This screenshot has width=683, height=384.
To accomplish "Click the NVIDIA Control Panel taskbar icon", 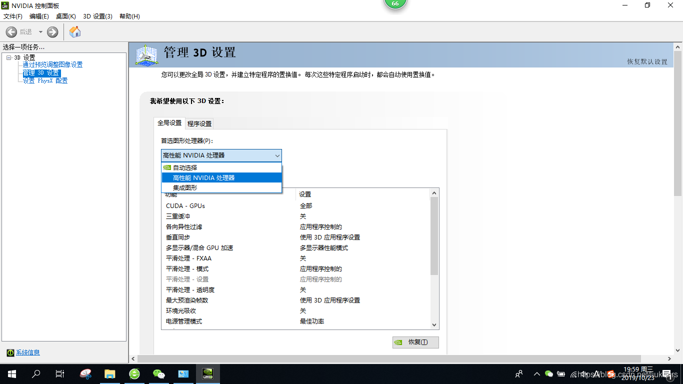I will pyautogui.click(x=208, y=374).
